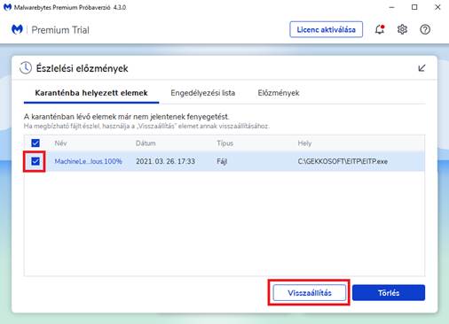Open the notifications bell icon
This screenshot has width=449, height=324.
click(380, 29)
